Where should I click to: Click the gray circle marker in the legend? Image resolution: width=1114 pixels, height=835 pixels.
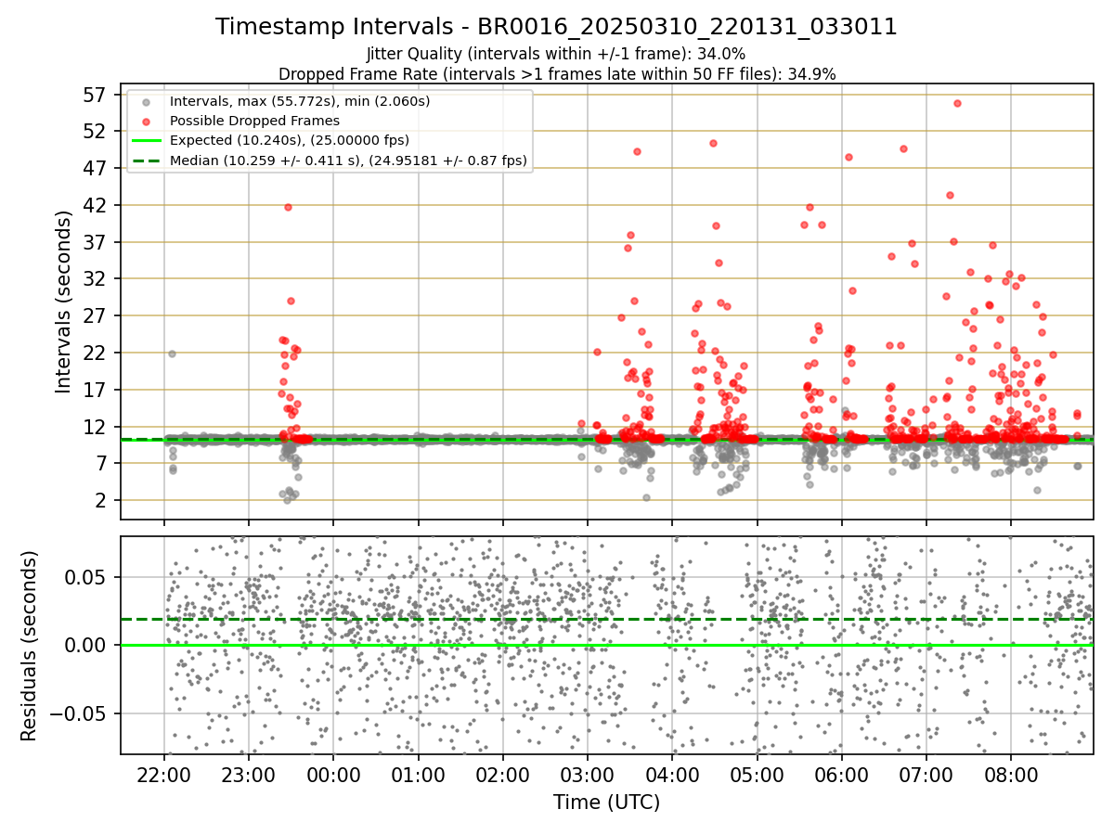146,101
